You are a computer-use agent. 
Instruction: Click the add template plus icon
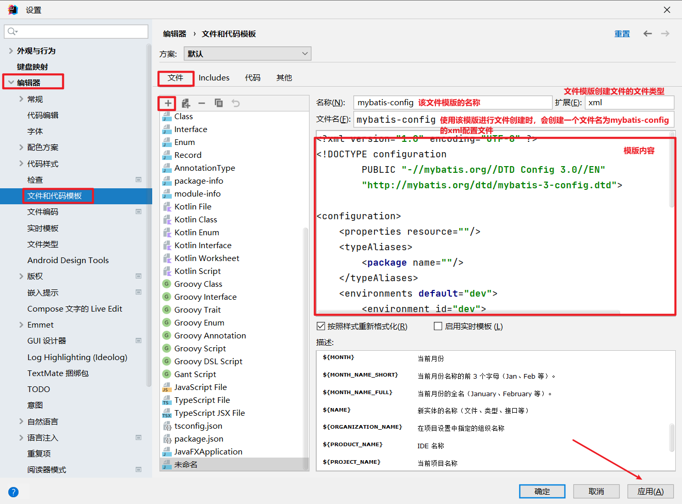(168, 103)
